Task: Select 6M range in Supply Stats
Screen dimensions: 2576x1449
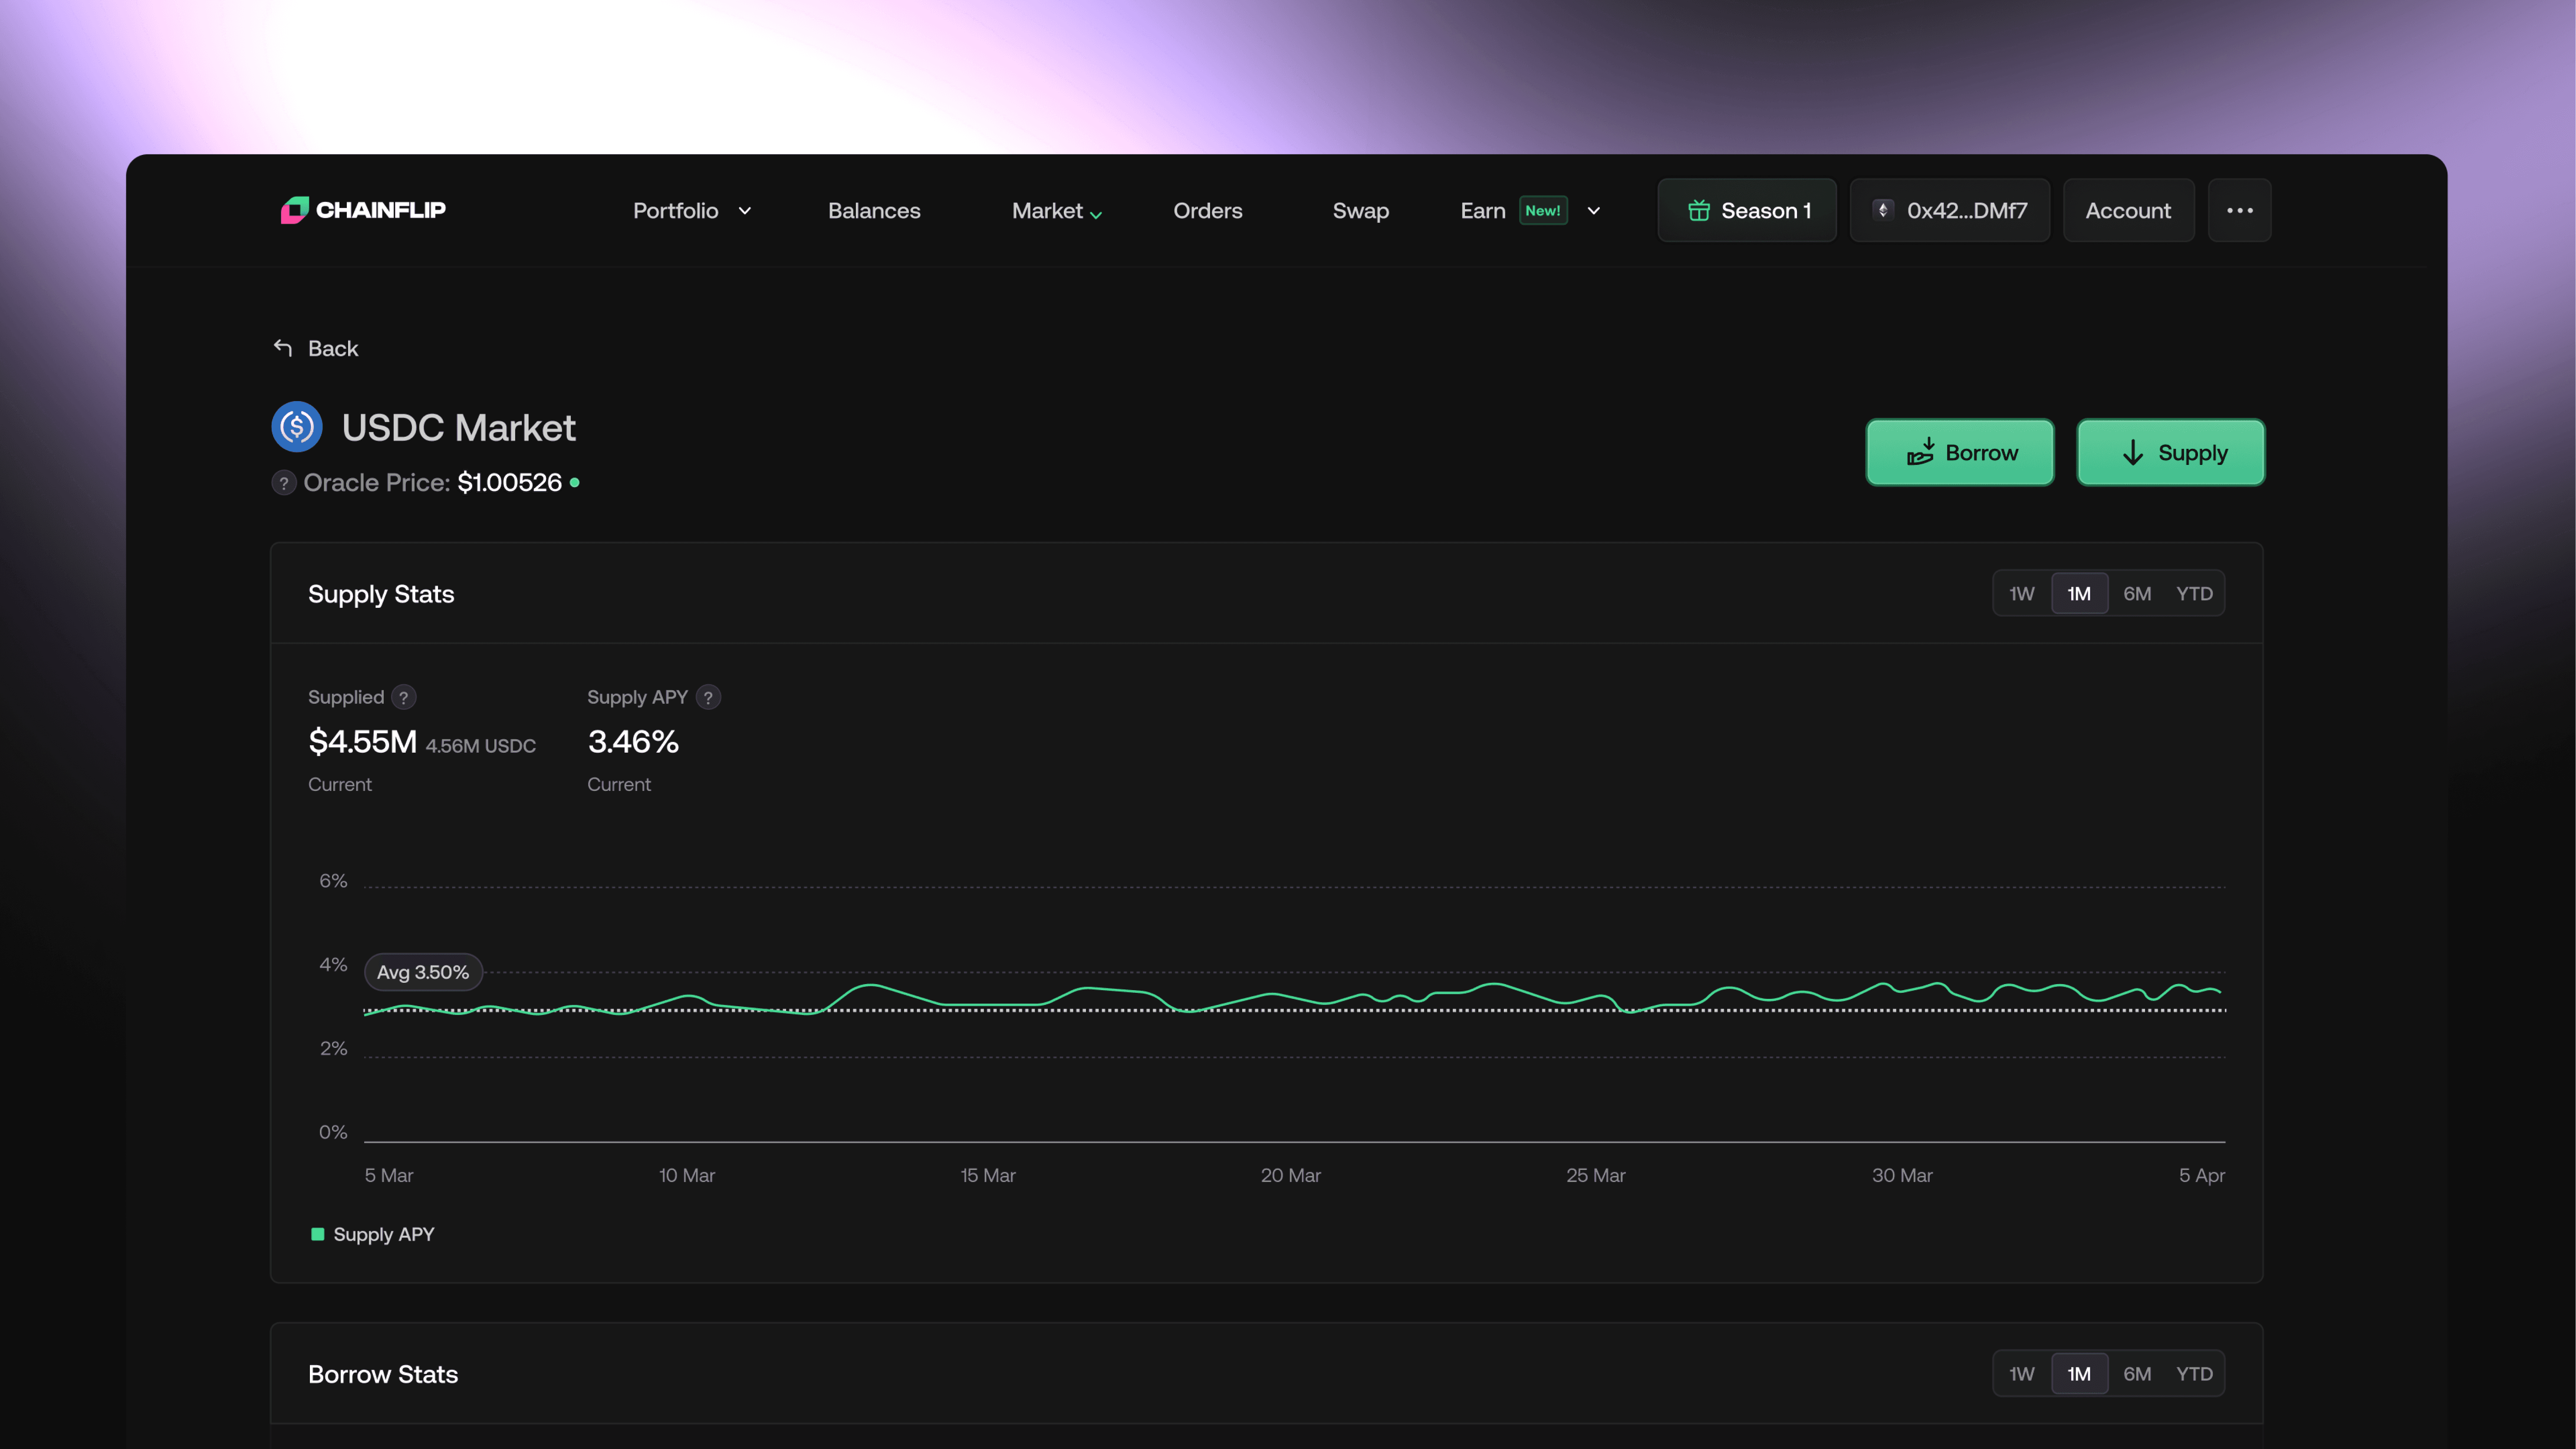Action: pos(2137,594)
